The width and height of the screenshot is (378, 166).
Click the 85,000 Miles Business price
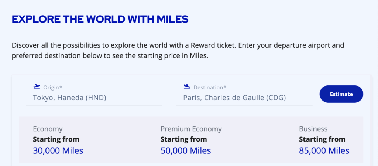point(324,151)
